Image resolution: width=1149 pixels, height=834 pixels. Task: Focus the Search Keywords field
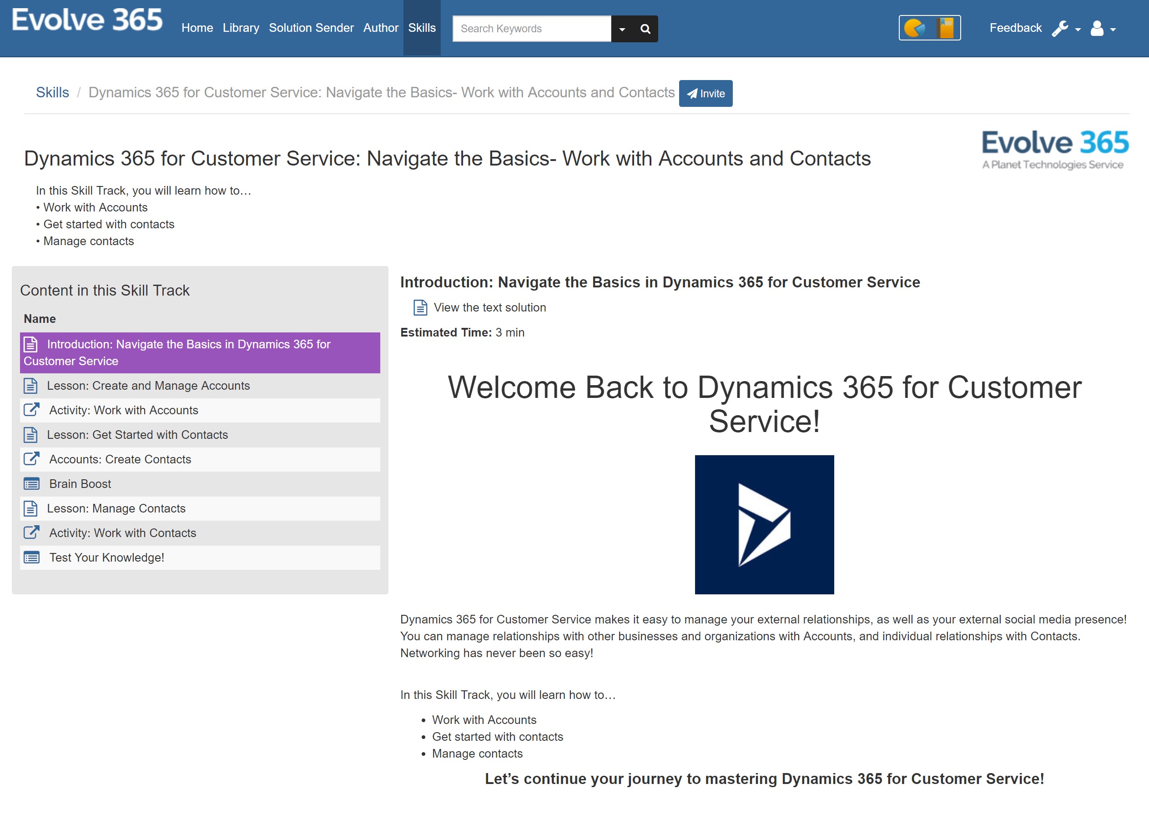(531, 29)
